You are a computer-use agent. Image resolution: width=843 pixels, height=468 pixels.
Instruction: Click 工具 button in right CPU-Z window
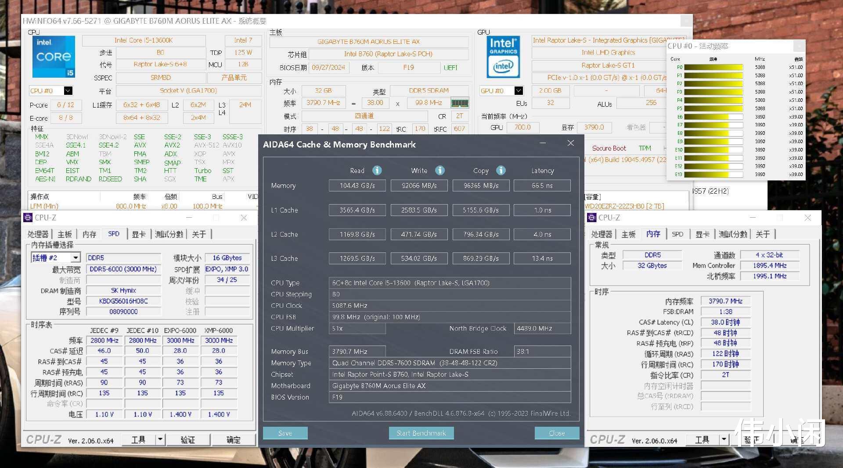point(702,439)
